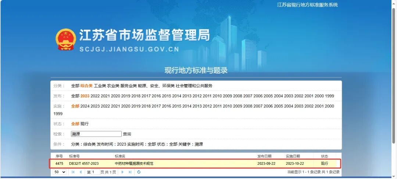Click the row number 4475 cell
The width and height of the screenshot is (397, 179).
(x=59, y=164)
